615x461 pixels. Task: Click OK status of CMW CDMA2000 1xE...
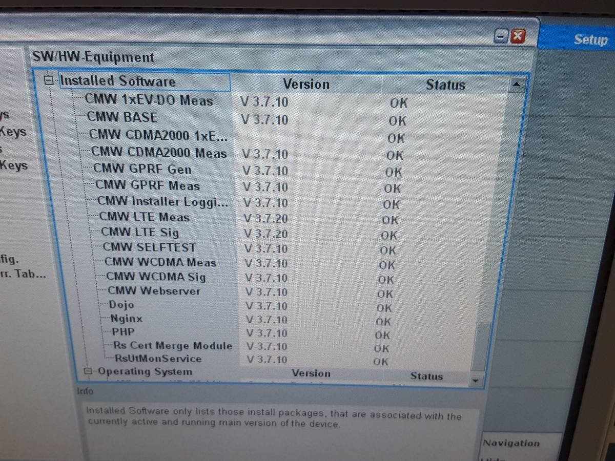click(396, 138)
